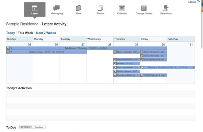Click the Sunday column header
The height and width of the screenshot is (132, 203).
(x=20, y=39)
